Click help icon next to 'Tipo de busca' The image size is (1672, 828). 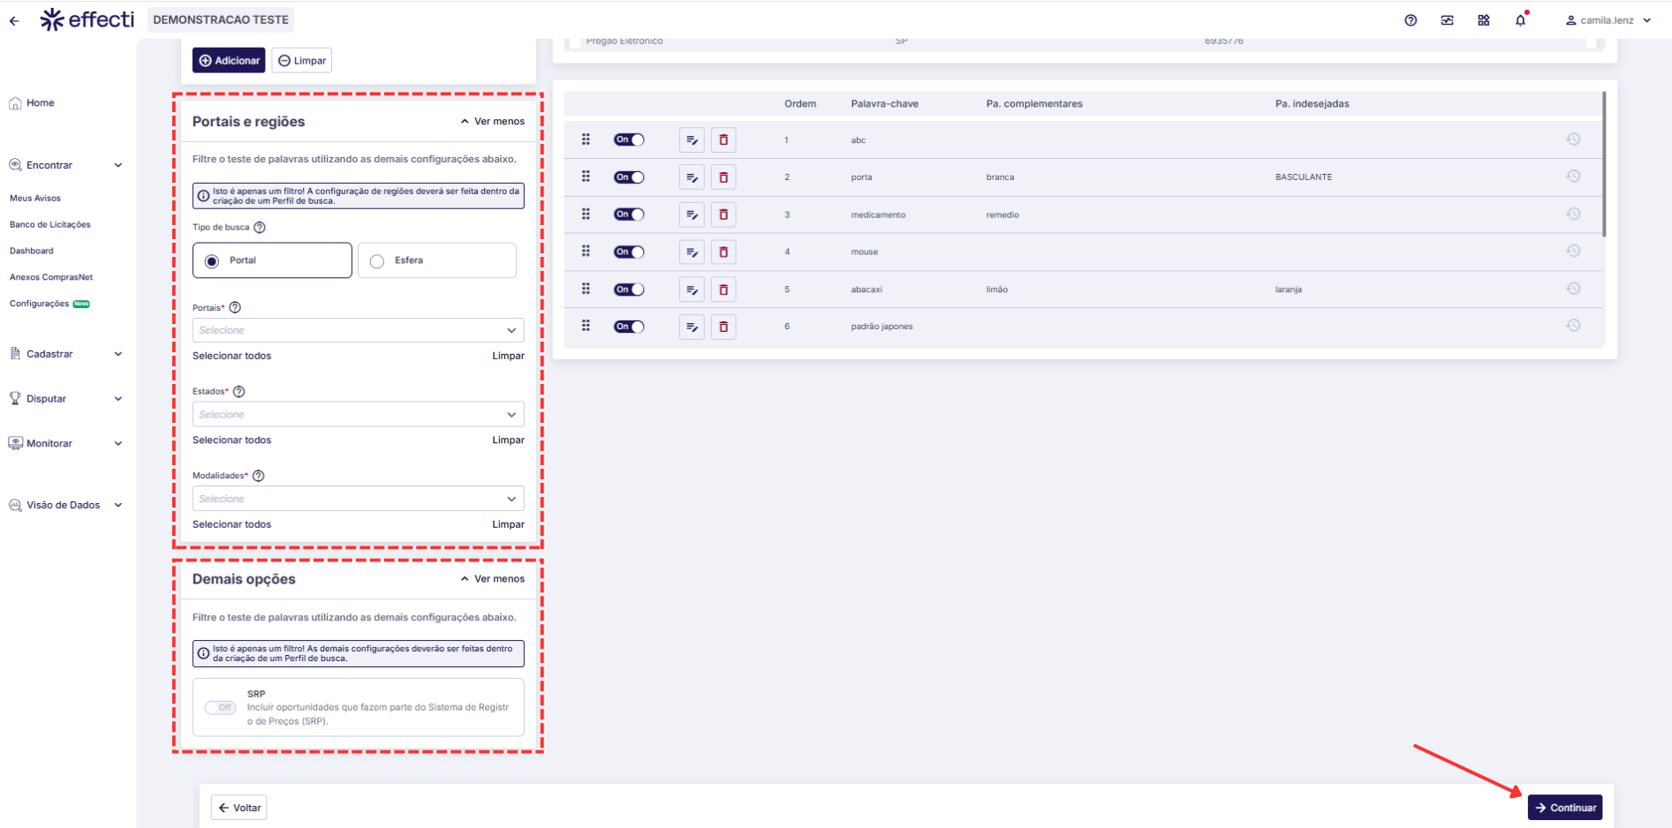[260, 228]
